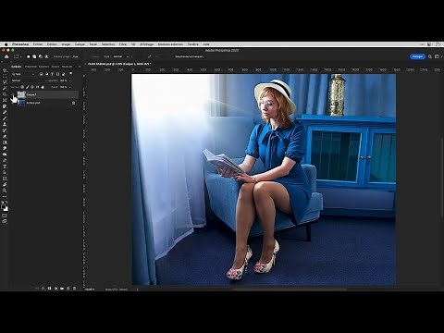The height and width of the screenshot is (333, 444).
Task: Toggle visibility of the Arrière-plan layer
Action: coord(12,103)
